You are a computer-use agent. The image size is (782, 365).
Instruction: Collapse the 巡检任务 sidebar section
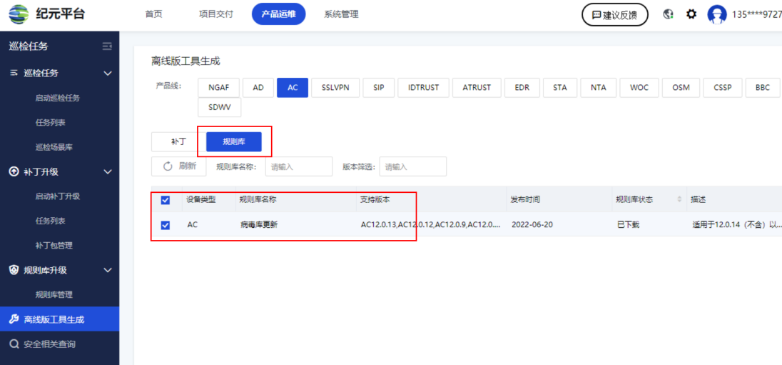(x=108, y=73)
